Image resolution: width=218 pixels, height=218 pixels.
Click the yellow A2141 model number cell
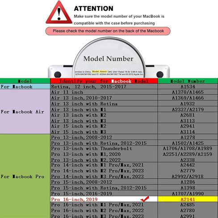[188, 199]
